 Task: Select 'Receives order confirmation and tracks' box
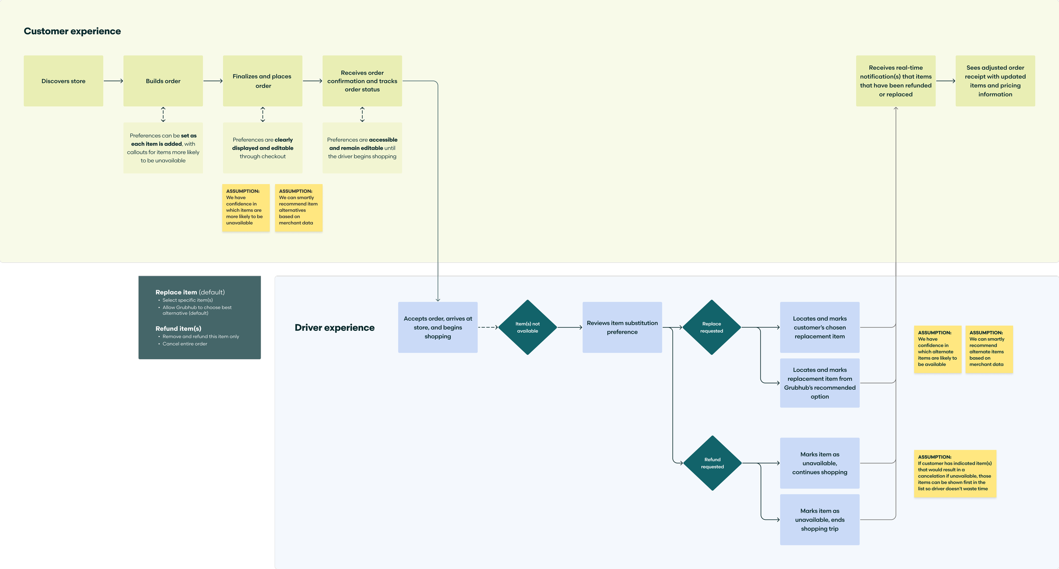[x=362, y=81]
